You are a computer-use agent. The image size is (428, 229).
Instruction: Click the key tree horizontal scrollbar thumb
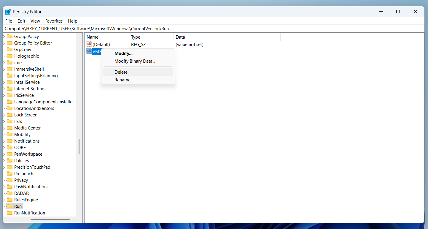[50, 219]
